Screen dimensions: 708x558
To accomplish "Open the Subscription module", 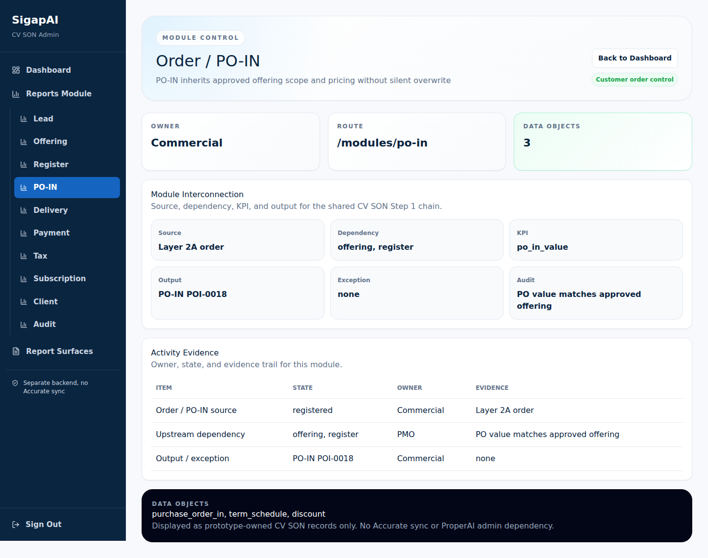I will point(67,279).
